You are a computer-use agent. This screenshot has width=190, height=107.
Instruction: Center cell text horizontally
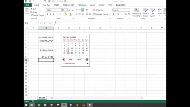(80, 14)
